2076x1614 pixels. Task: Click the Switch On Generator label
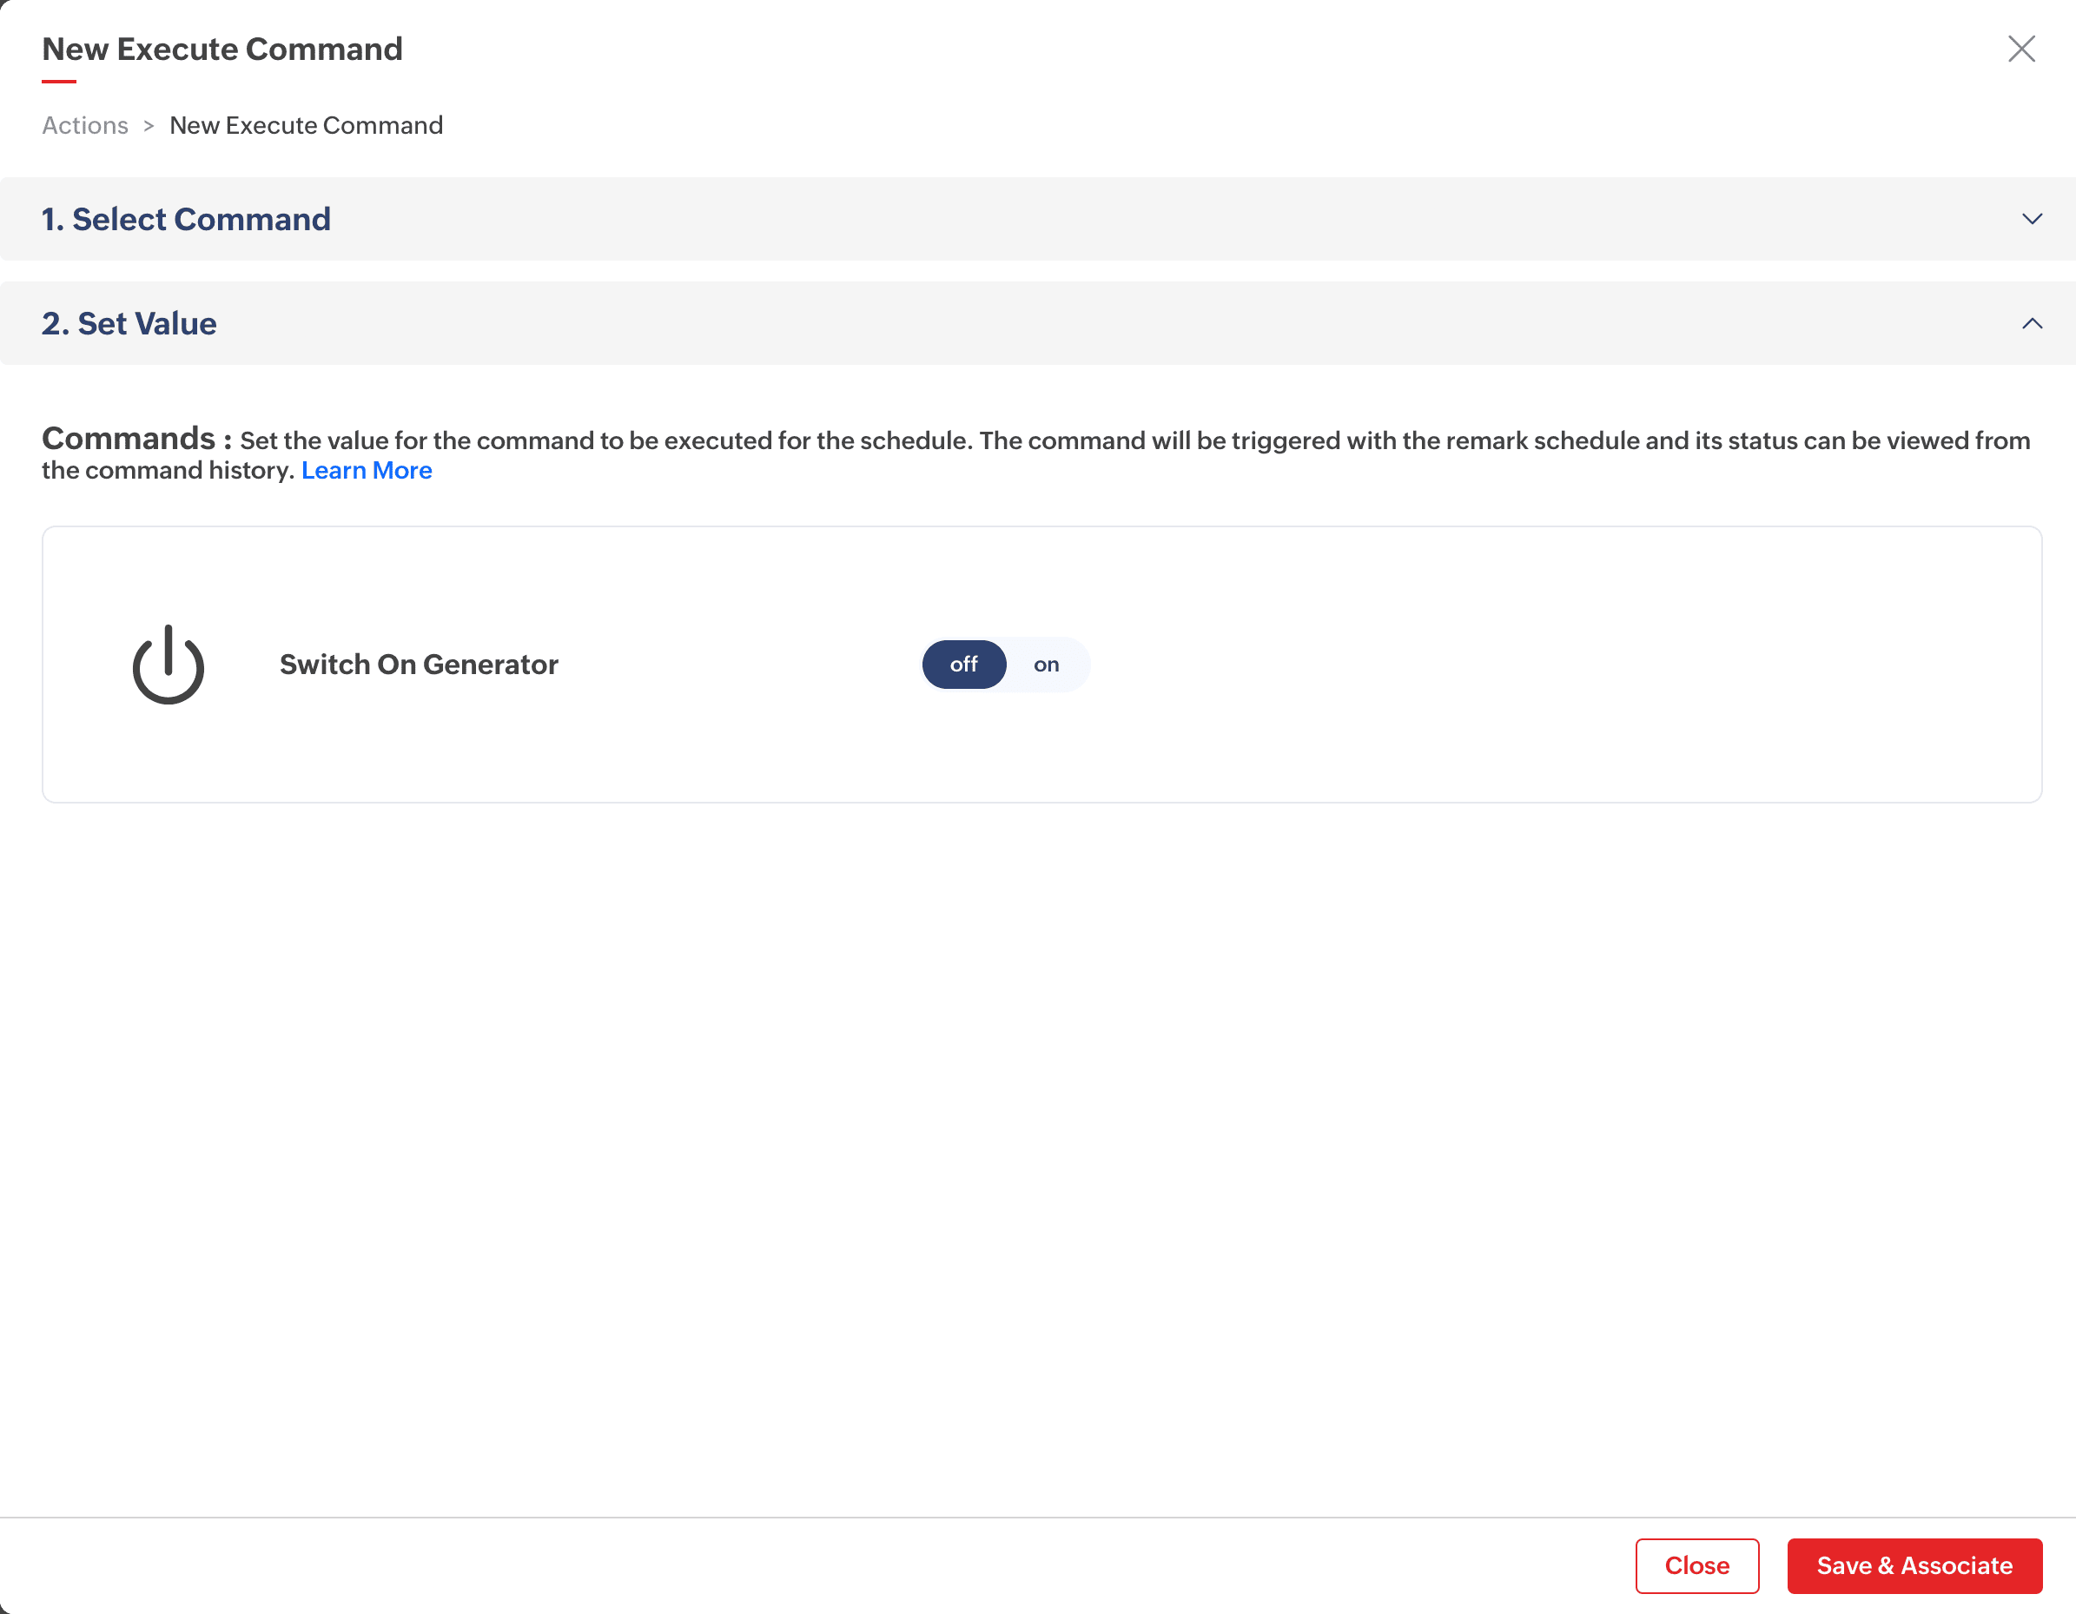point(419,665)
